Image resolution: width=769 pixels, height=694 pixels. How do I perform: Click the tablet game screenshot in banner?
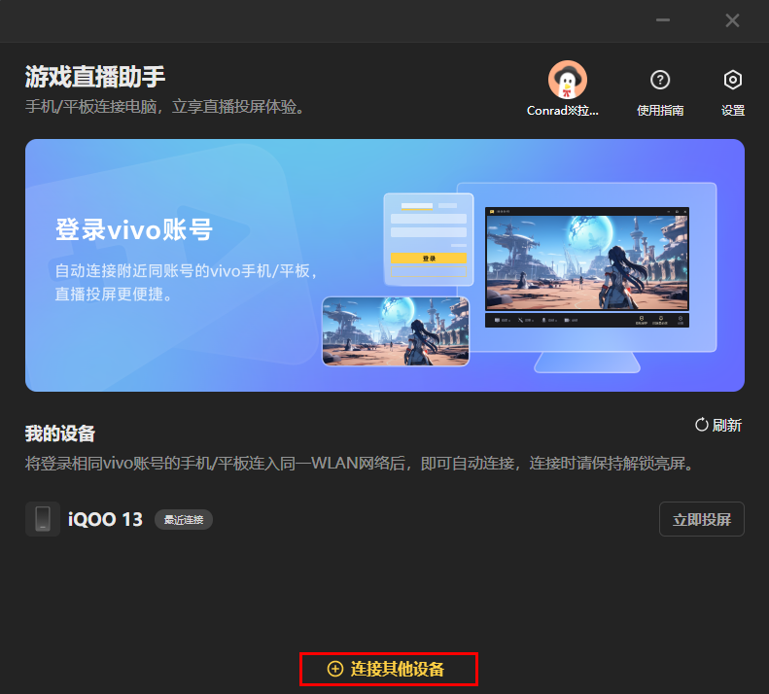coord(396,330)
